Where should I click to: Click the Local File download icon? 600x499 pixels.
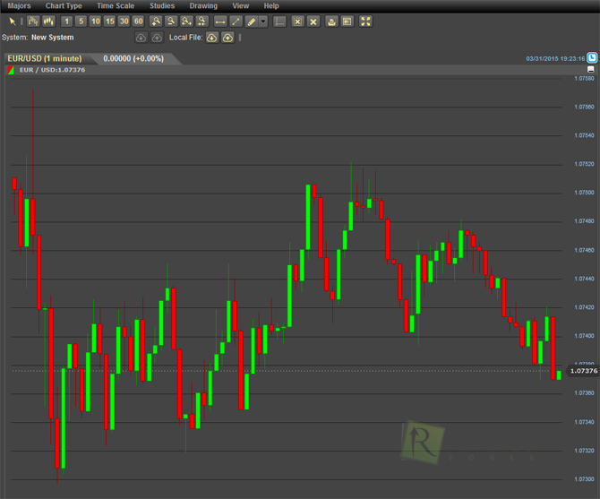coord(212,38)
